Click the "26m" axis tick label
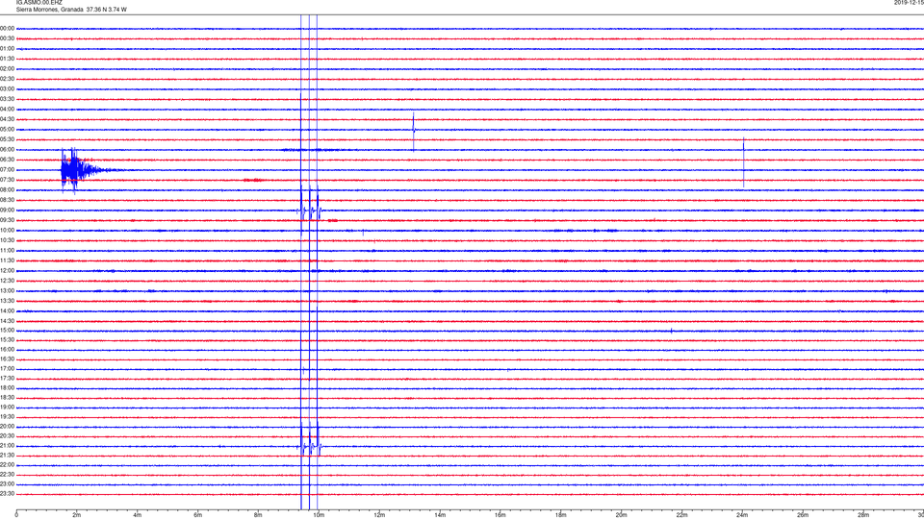 point(803,515)
